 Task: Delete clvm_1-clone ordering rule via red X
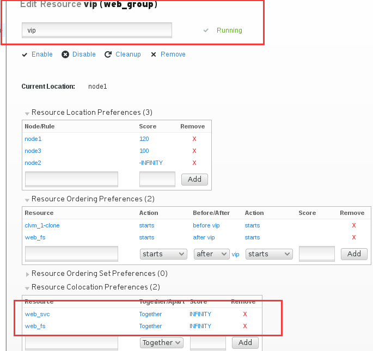pyautogui.click(x=354, y=225)
